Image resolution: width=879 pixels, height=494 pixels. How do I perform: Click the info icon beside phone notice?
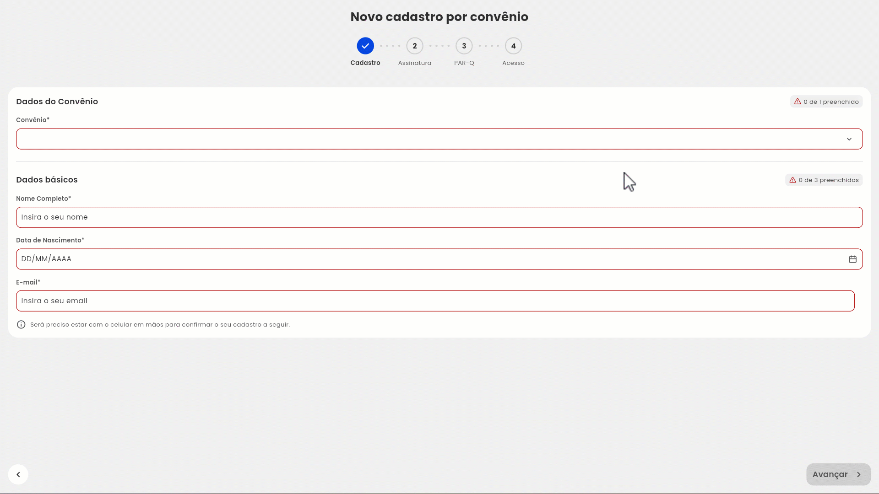pos(21,325)
